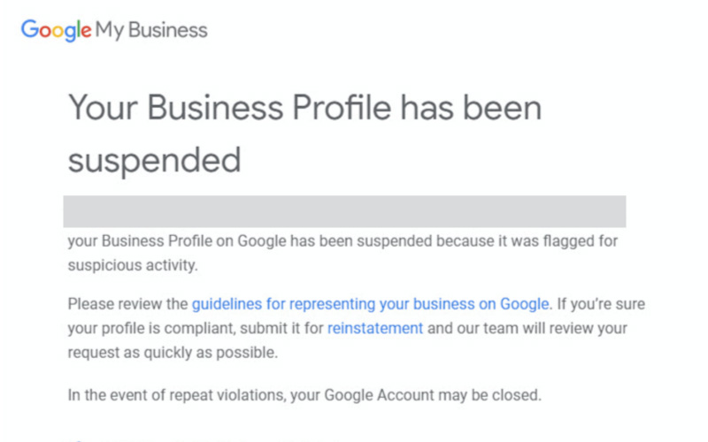This screenshot has width=708, height=442.
Task: Click the large 'suspended' heading word
Action: [154, 160]
